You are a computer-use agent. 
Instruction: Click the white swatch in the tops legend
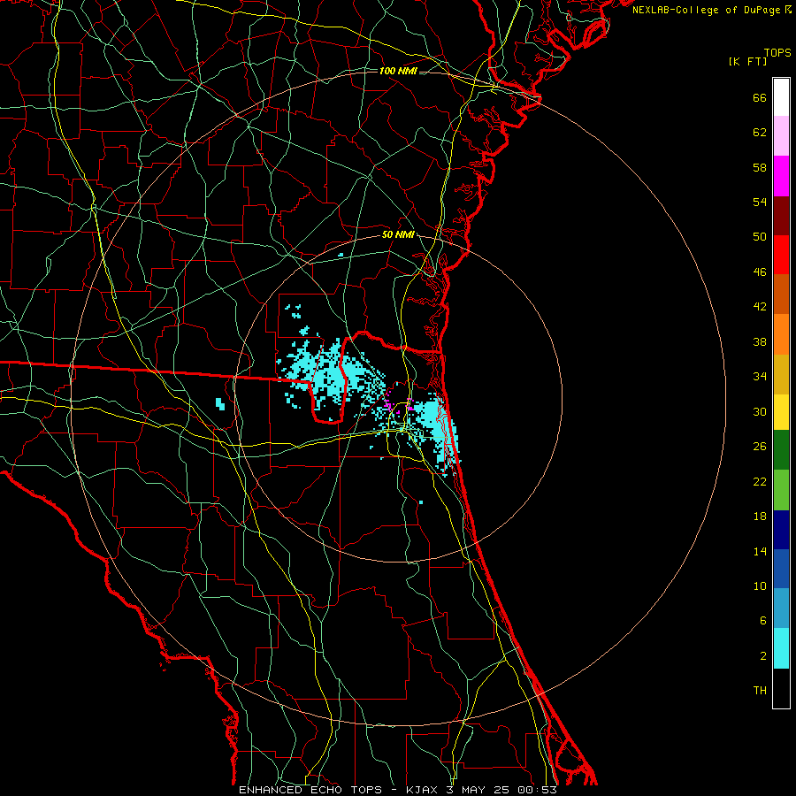pyautogui.click(x=781, y=97)
